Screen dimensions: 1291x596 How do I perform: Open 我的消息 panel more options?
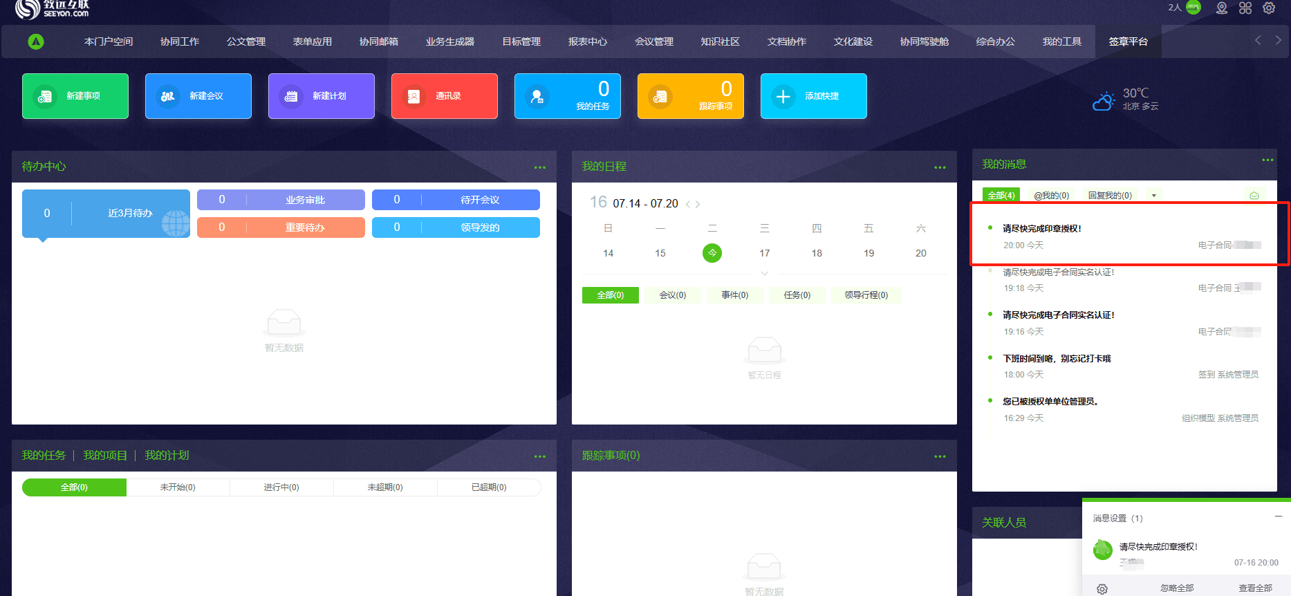coord(1267,160)
